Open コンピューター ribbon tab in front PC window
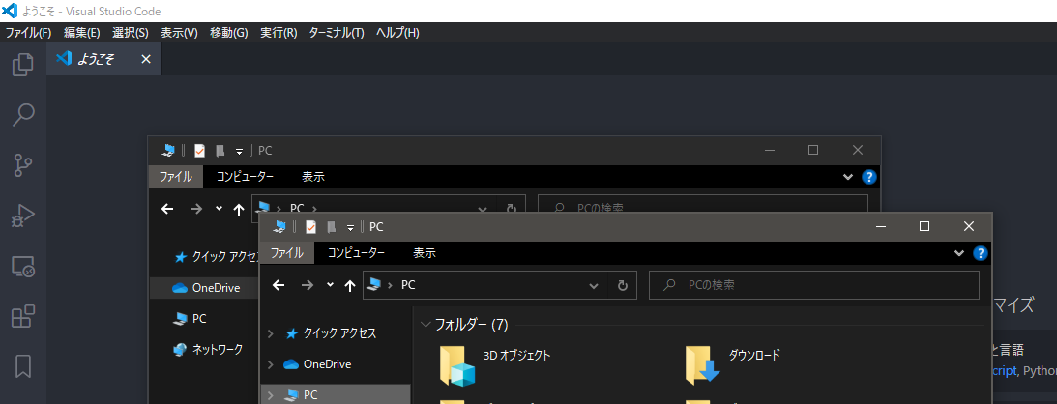The width and height of the screenshot is (1057, 404). [356, 253]
